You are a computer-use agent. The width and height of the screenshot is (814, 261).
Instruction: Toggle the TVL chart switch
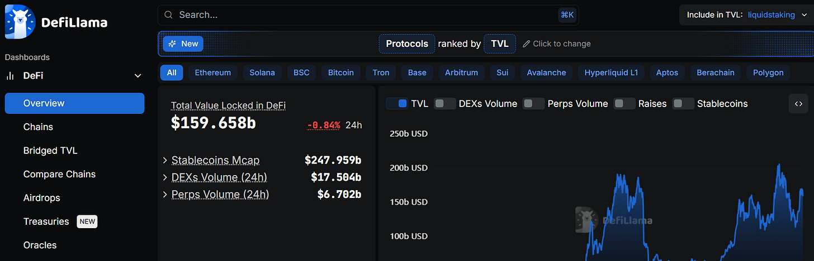click(x=397, y=103)
